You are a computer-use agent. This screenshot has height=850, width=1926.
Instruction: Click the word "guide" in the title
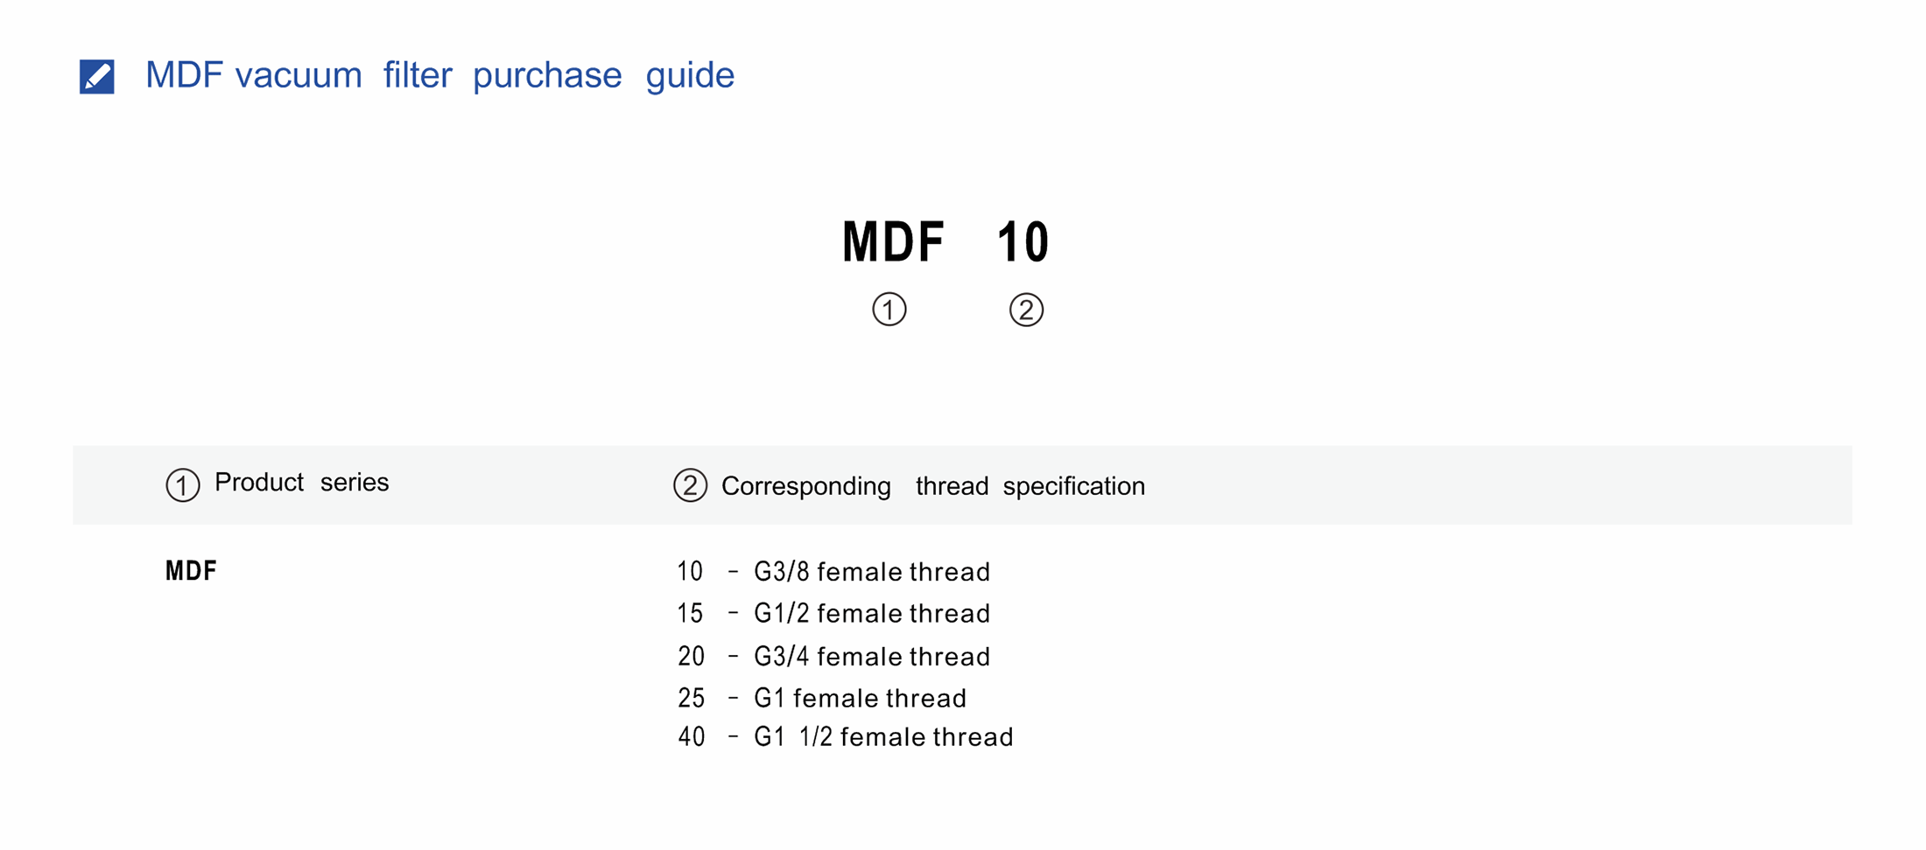690,75
